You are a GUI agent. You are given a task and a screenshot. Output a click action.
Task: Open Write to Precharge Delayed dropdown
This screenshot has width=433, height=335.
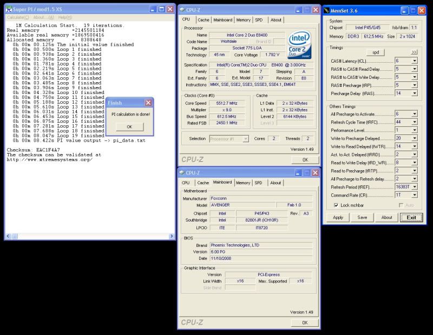(415, 138)
